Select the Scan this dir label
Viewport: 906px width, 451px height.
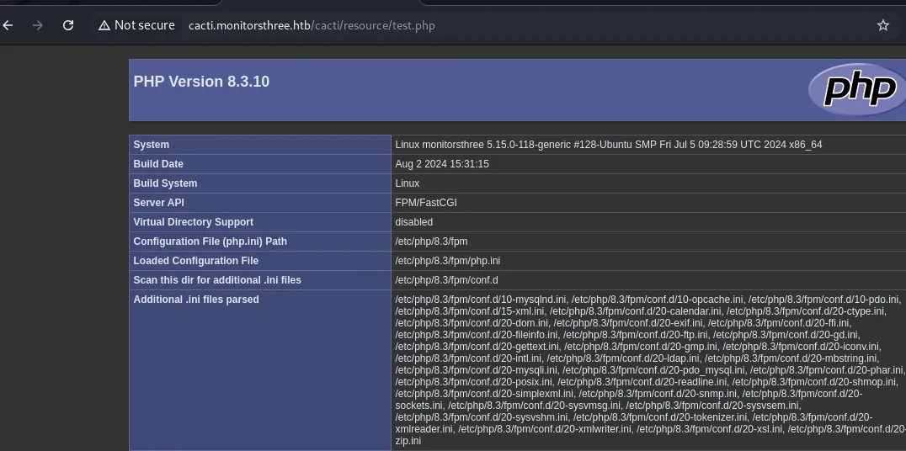[x=217, y=280]
